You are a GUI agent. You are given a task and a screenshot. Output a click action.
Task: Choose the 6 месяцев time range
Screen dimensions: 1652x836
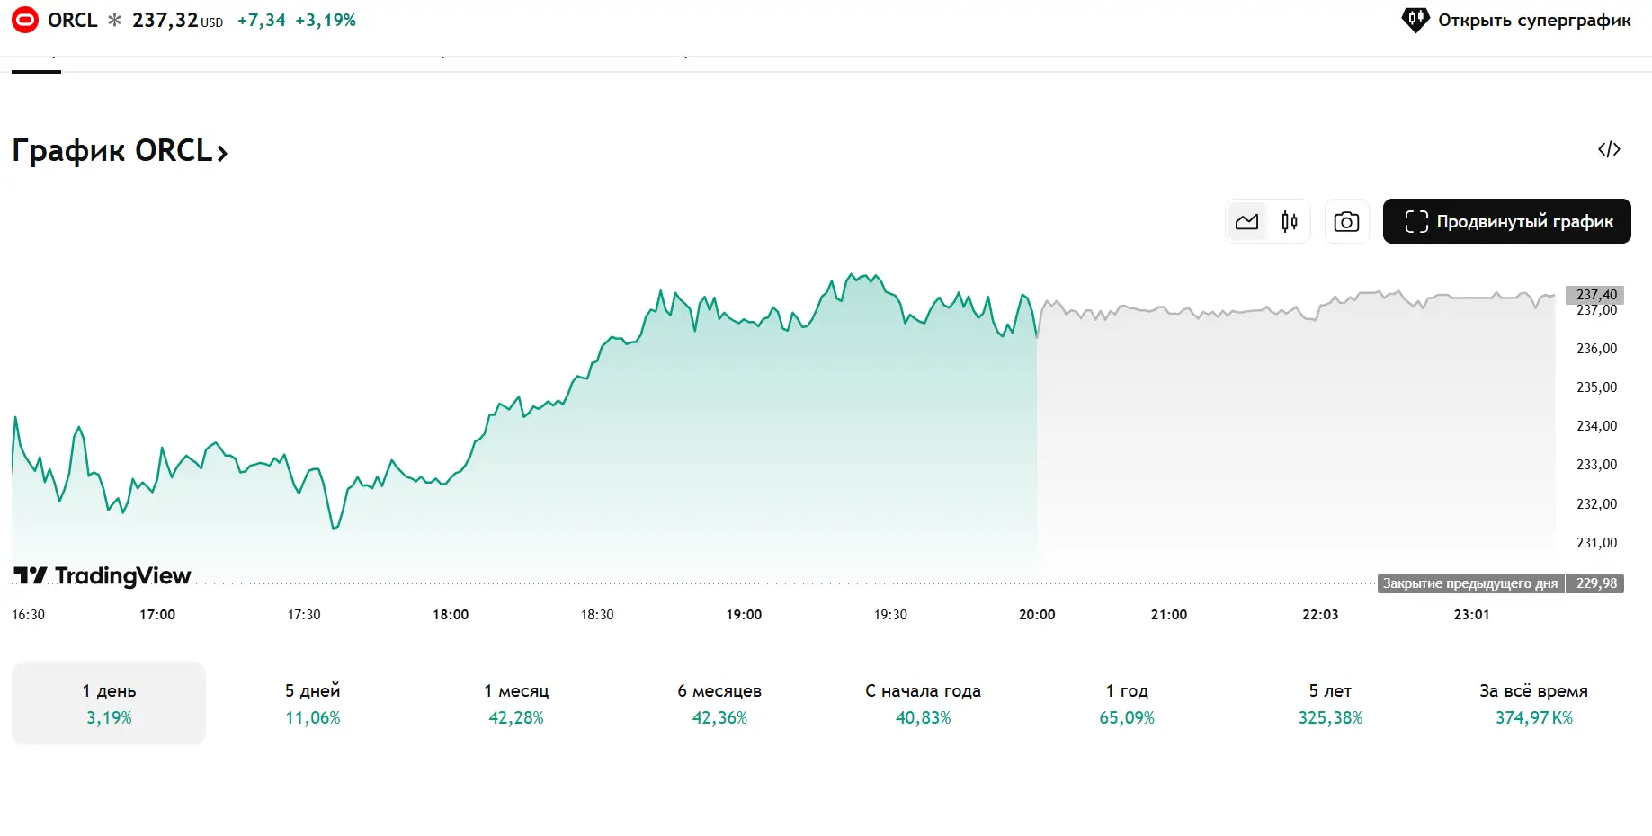(719, 703)
